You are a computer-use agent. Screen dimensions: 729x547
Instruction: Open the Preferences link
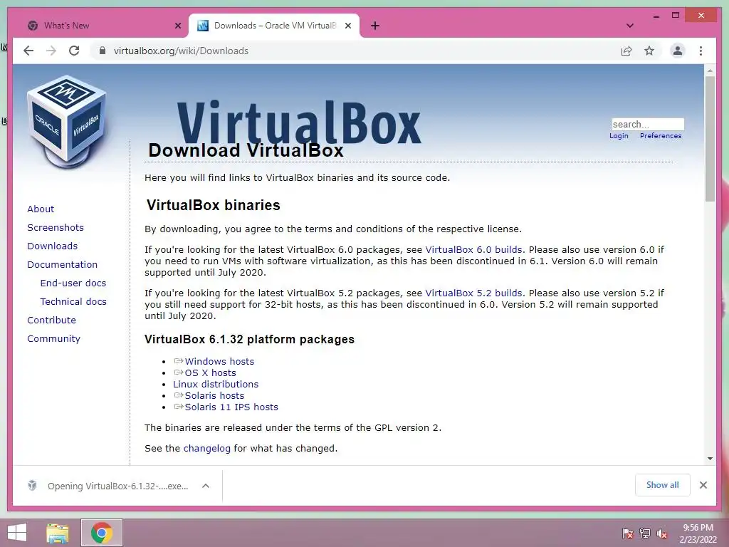click(661, 136)
